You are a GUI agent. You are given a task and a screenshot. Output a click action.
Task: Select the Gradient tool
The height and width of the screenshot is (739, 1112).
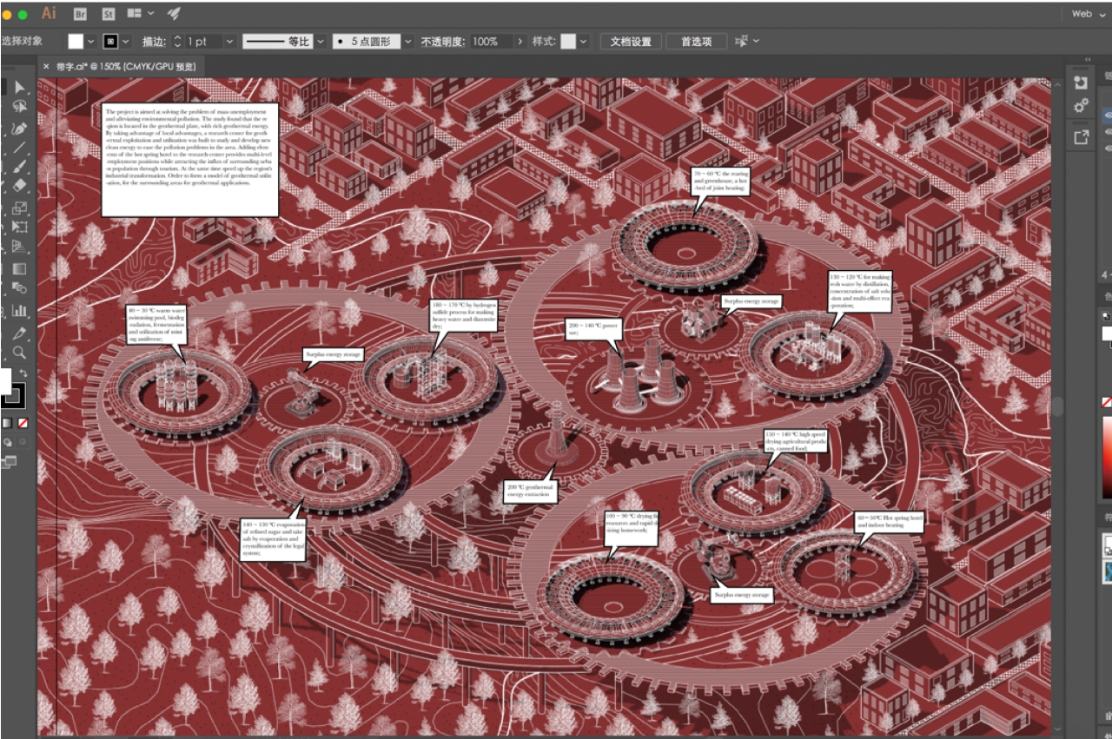[x=20, y=269]
